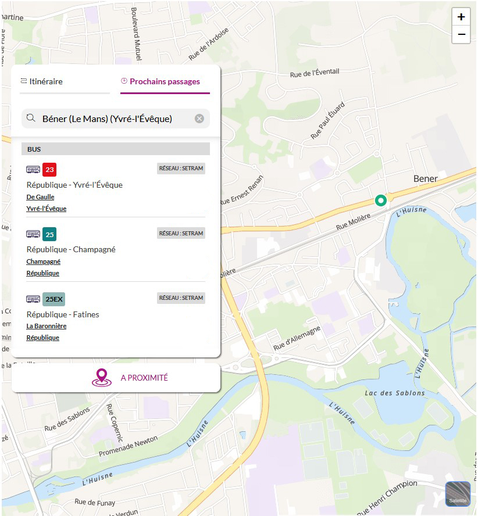Image resolution: width=478 pixels, height=516 pixels.
Task: Click the search magnifier icon
Action: pyautogui.click(x=31, y=119)
